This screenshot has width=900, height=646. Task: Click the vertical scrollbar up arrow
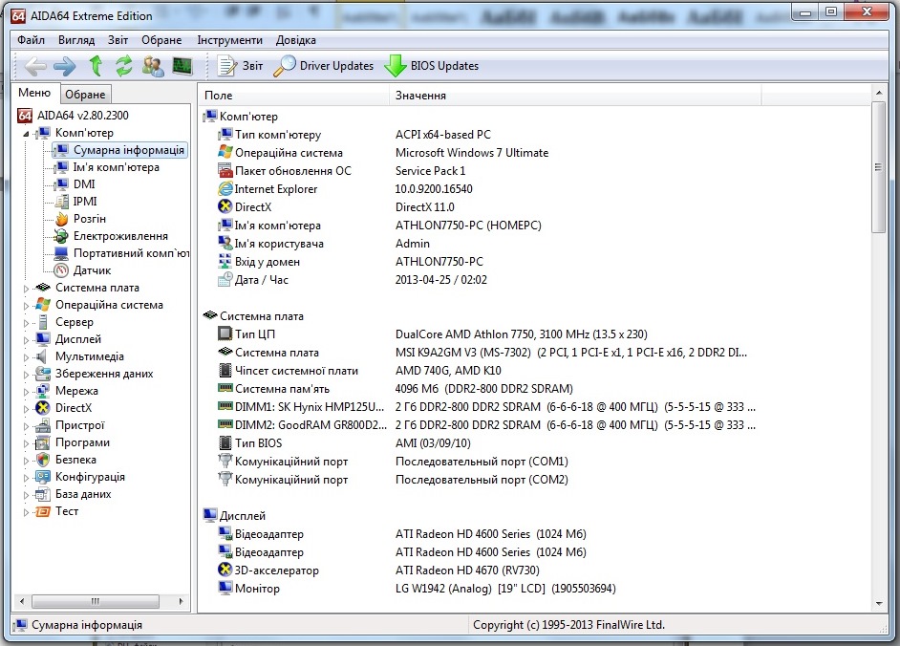(879, 93)
